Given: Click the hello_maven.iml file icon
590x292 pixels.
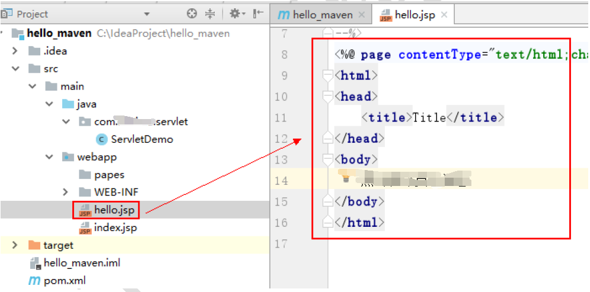Looking at the screenshot, I should click(36, 263).
